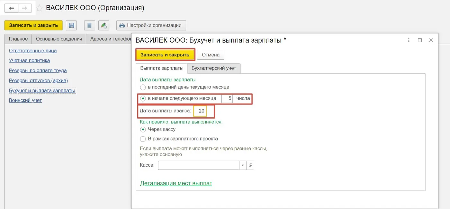Viewport: 450px width, 209px height.
Task: Open the document list icon in toolbar
Action: (x=89, y=25)
